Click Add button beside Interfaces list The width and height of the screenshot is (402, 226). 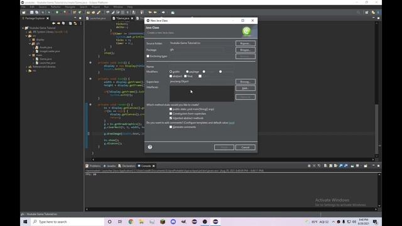click(246, 88)
